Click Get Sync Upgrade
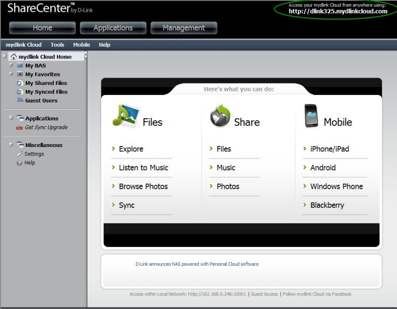397x309 pixels. tap(46, 127)
